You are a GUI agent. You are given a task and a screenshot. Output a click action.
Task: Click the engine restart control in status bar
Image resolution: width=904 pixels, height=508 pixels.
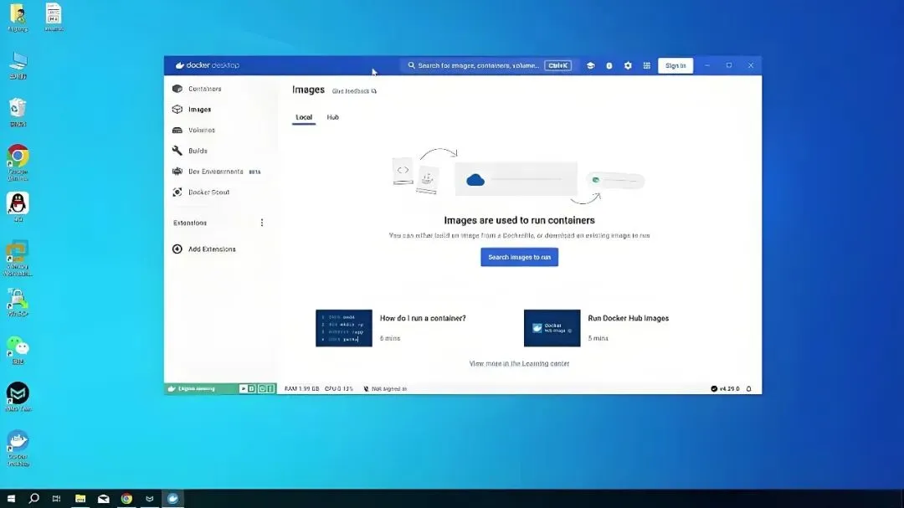[x=262, y=388]
